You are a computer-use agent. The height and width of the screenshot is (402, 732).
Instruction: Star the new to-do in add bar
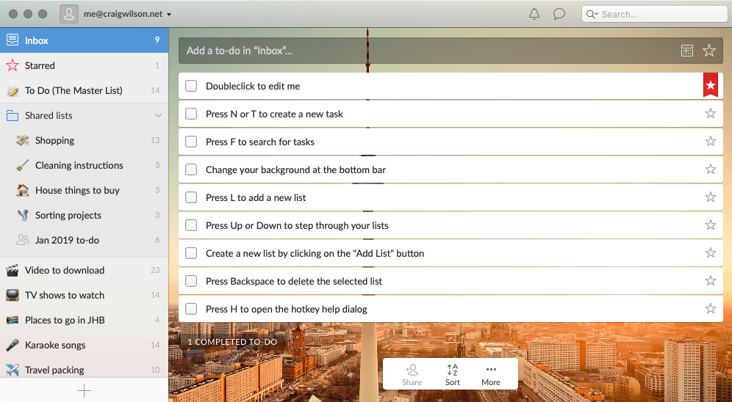tap(709, 51)
